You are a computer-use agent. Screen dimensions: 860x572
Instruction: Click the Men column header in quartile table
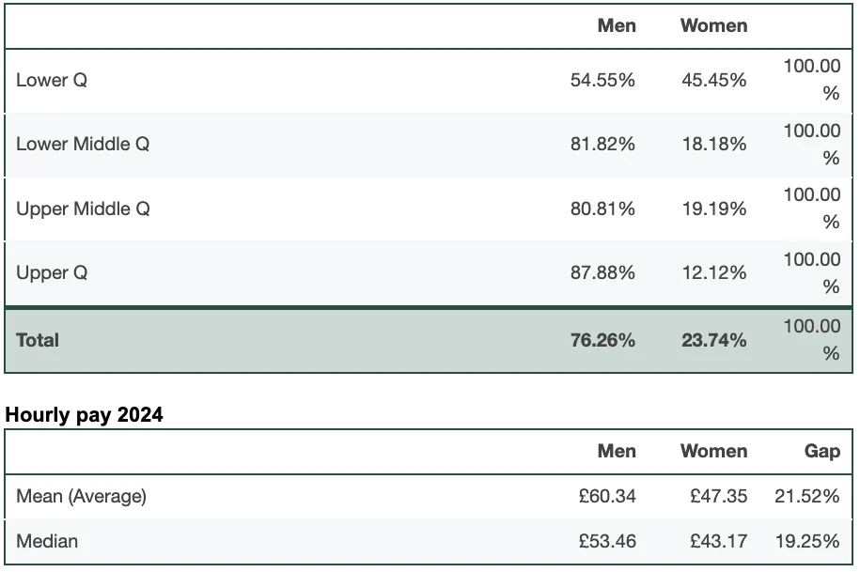617,25
